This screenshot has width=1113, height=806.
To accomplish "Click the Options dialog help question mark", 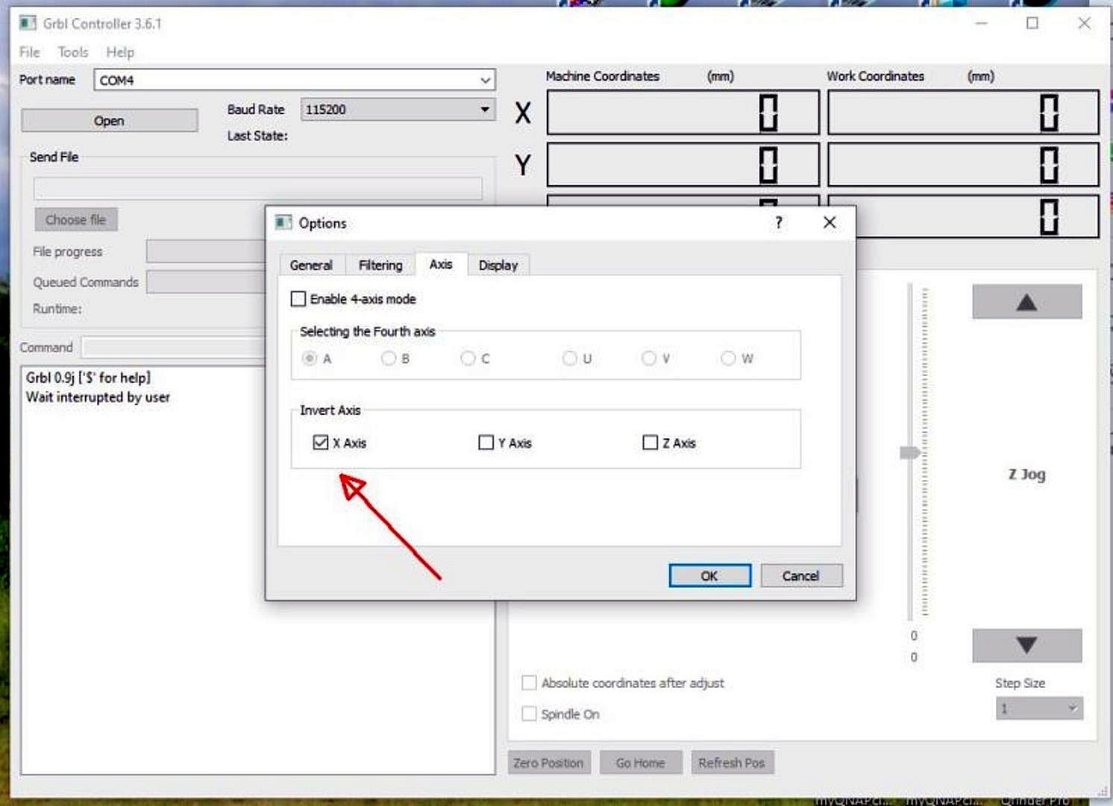I will 779,222.
